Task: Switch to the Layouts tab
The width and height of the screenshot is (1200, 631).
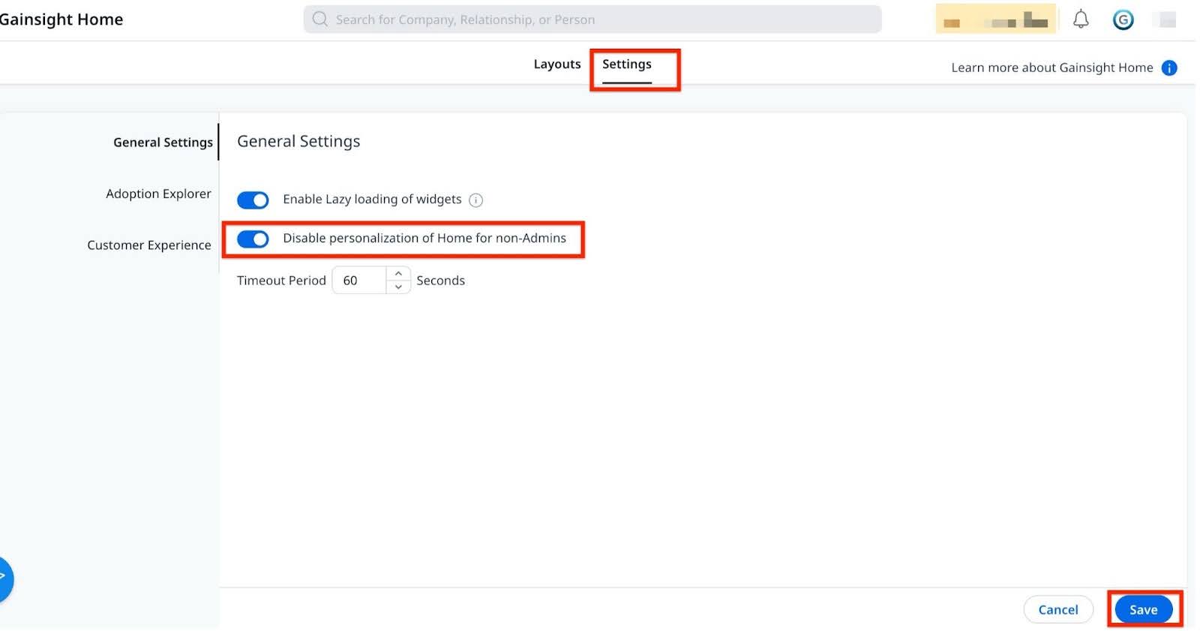Action: [x=557, y=64]
